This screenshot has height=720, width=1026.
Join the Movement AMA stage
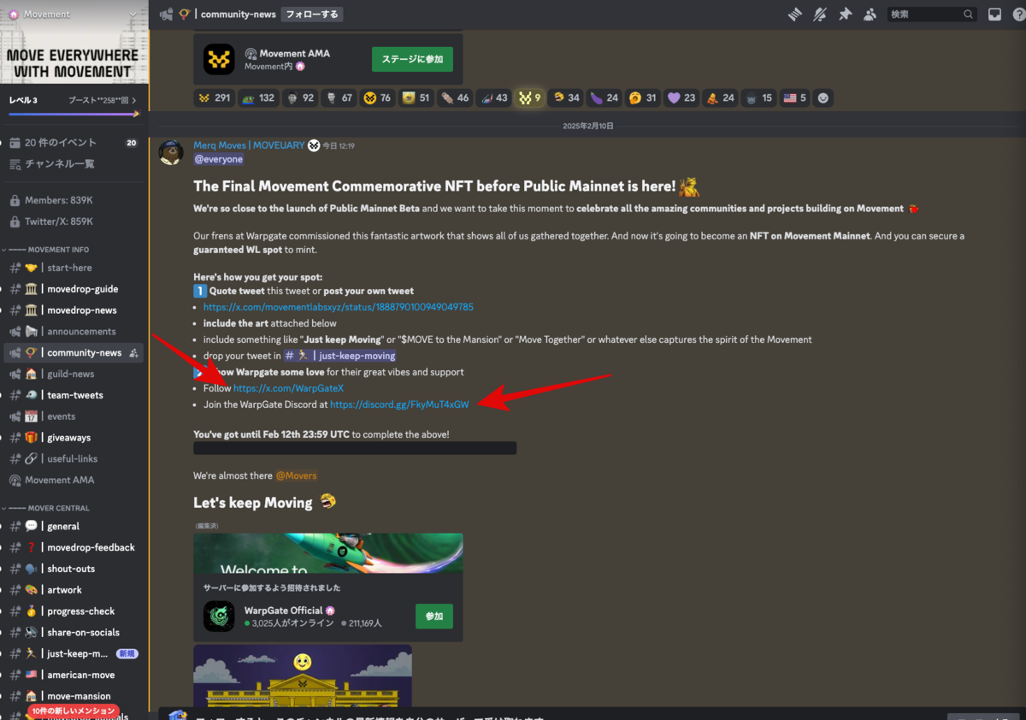pyautogui.click(x=412, y=59)
